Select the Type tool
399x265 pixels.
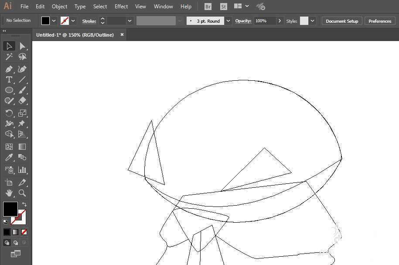pos(9,79)
